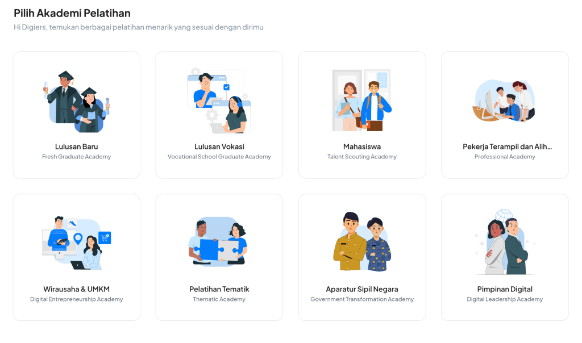Select the Thematic Academy label

tap(219, 299)
